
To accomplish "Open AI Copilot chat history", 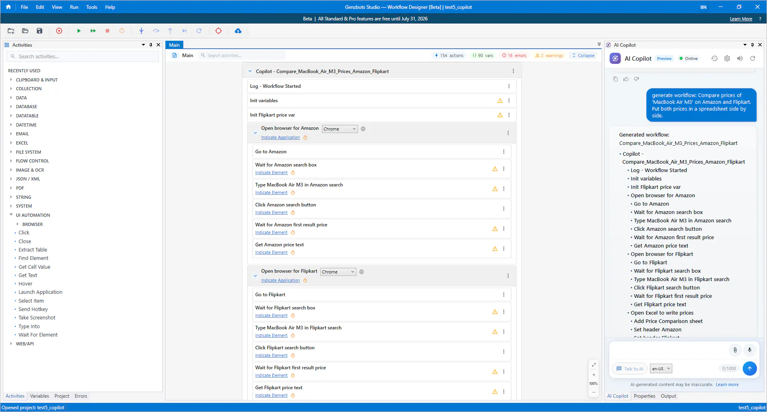I will click(x=714, y=58).
